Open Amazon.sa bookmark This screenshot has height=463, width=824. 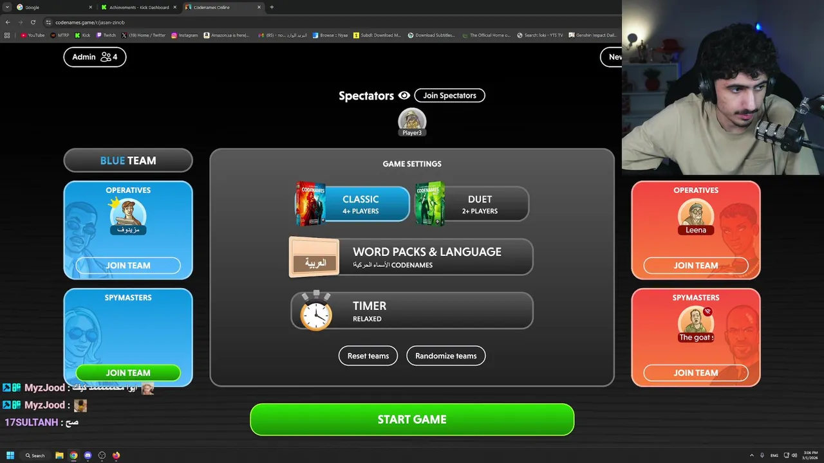pos(227,35)
